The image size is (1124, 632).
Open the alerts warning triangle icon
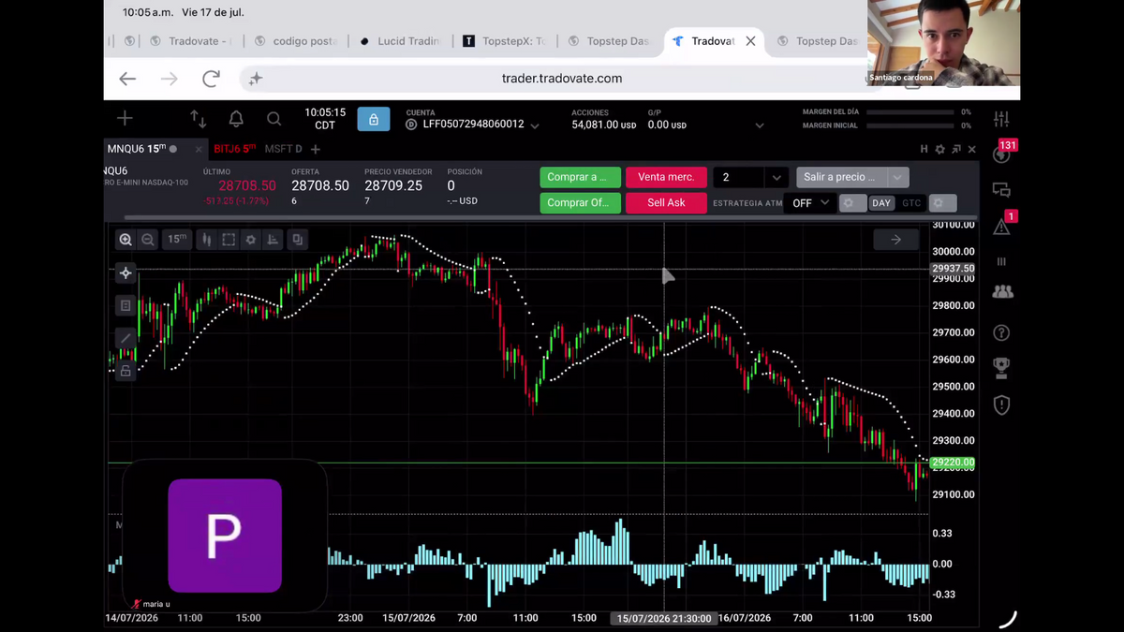(1001, 226)
